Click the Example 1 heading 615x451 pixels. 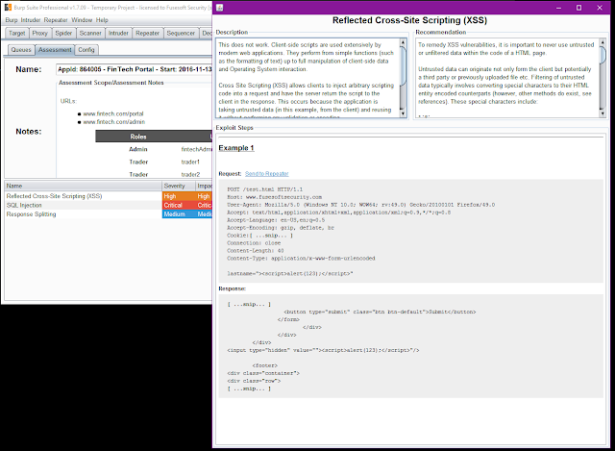point(236,148)
